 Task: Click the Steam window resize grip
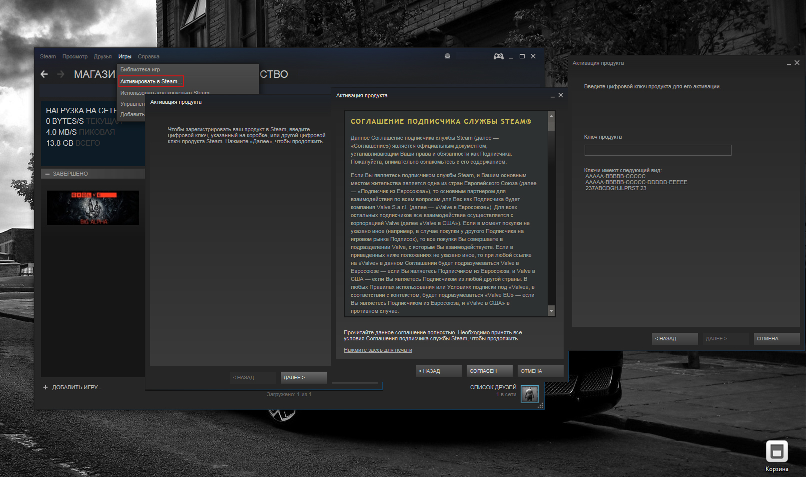tap(540, 406)
